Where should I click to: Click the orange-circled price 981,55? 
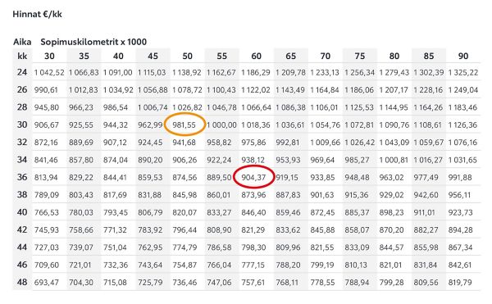[x=184, y=125]
